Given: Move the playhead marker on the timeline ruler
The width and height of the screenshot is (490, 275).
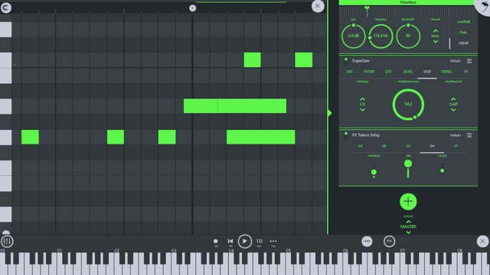Looking at the screenshot, I should coord(192,8).
